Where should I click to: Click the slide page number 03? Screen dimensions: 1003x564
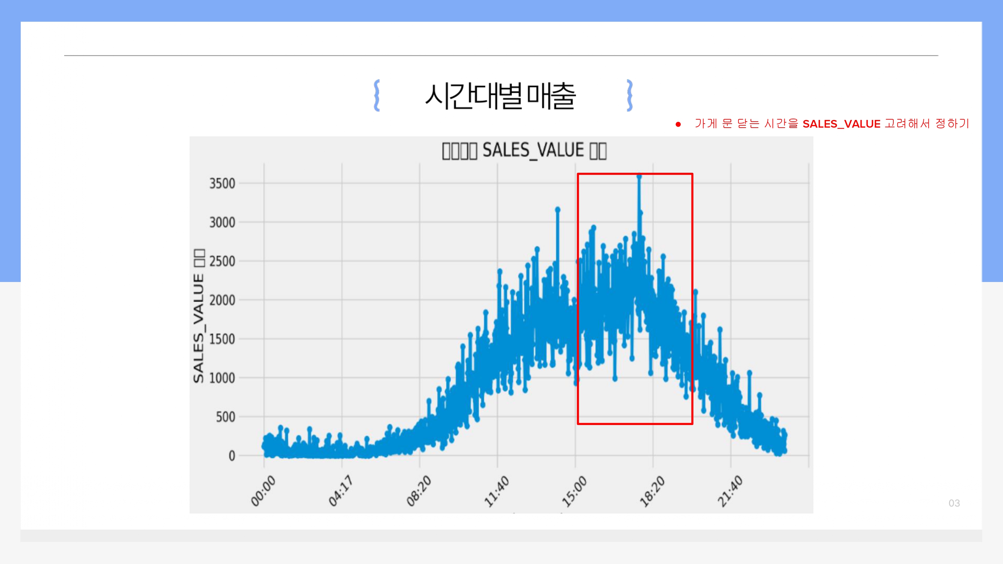pos(954,503)
